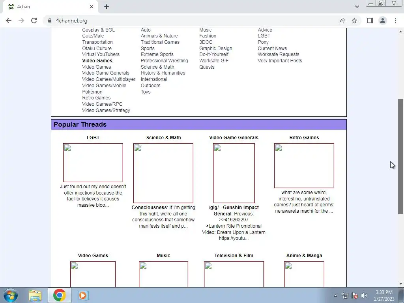Open the History & Humanities board
Image resolution: width=404 pixels, height=303 pixels.
coord(163,73)
